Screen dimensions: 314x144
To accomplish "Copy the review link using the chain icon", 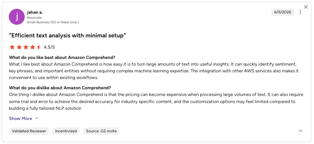I will tap(300, 131).
